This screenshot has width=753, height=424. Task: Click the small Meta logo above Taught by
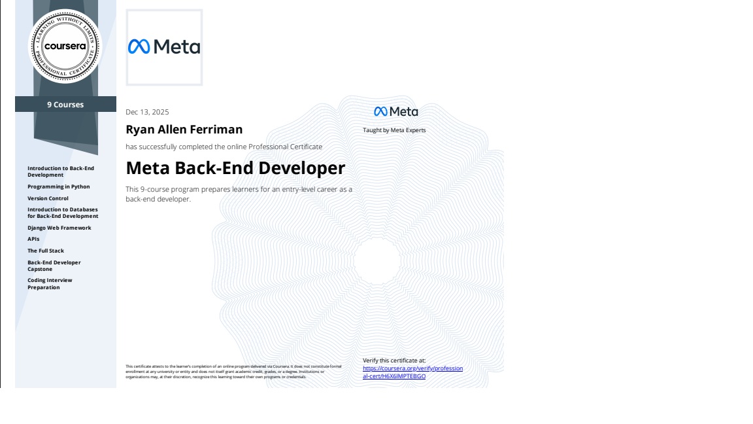[x=395, y=111]
